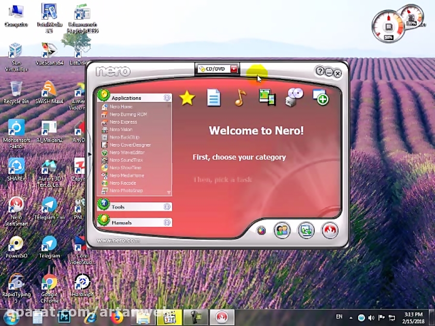Select the Hardwipe desktop shortcut
The width and height of the screenshot is (435, 326).
pos(82,285)
